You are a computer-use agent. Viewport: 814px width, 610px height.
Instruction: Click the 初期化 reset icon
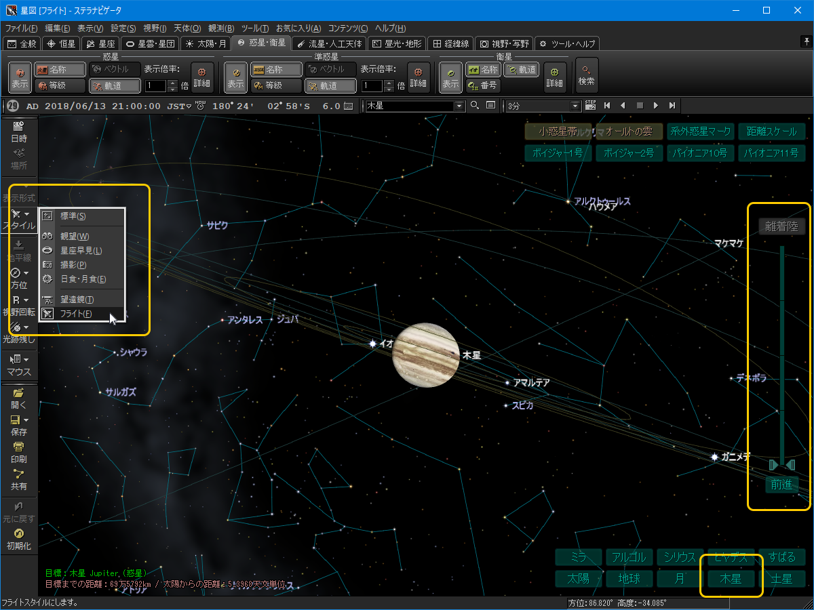coord(18,533)
